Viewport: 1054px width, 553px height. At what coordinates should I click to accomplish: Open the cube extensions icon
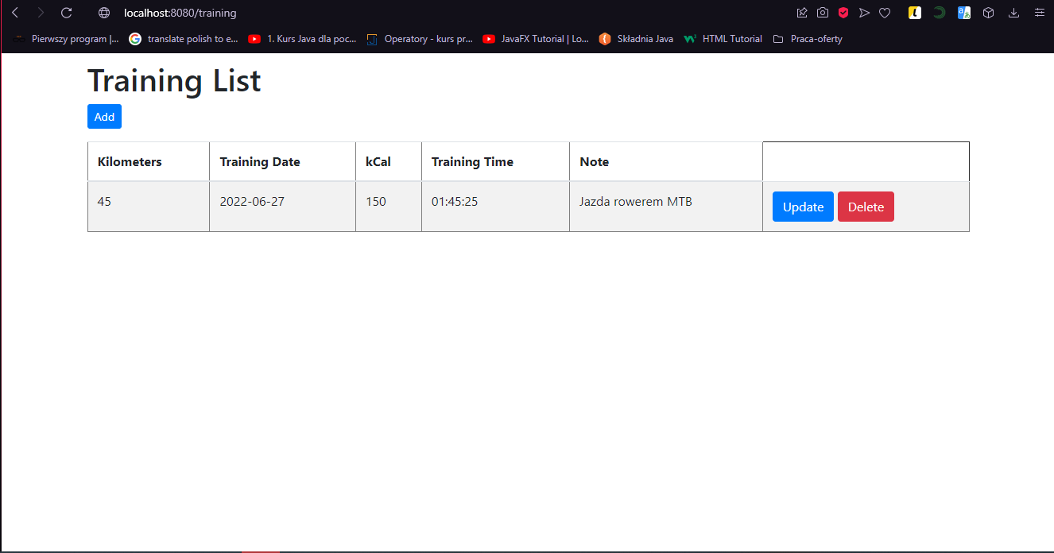(x=988, y=13)
